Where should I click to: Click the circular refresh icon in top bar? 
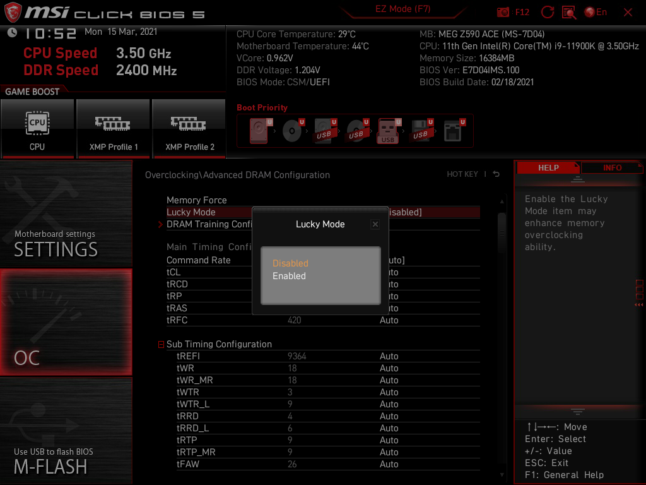pos(547,12)
